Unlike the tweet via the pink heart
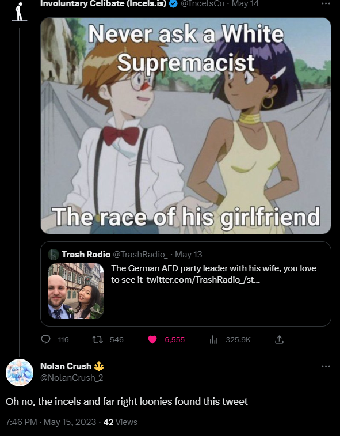Screen dimensions: 340x436 pos(152,339)
